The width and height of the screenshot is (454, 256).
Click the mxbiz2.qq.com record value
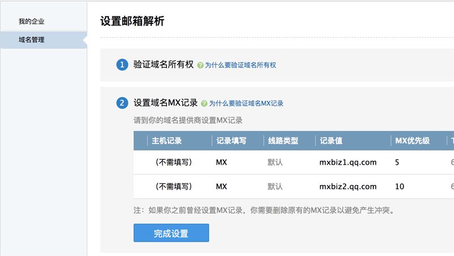[x=348, y=186]
